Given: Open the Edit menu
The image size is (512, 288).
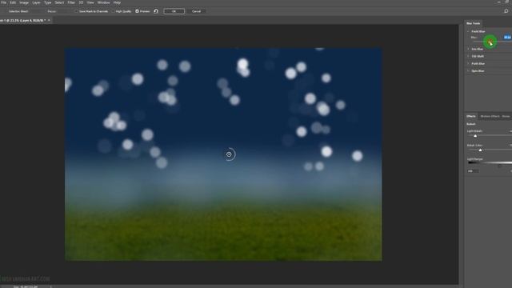Looking at the screenshot, I should point(13,2).
